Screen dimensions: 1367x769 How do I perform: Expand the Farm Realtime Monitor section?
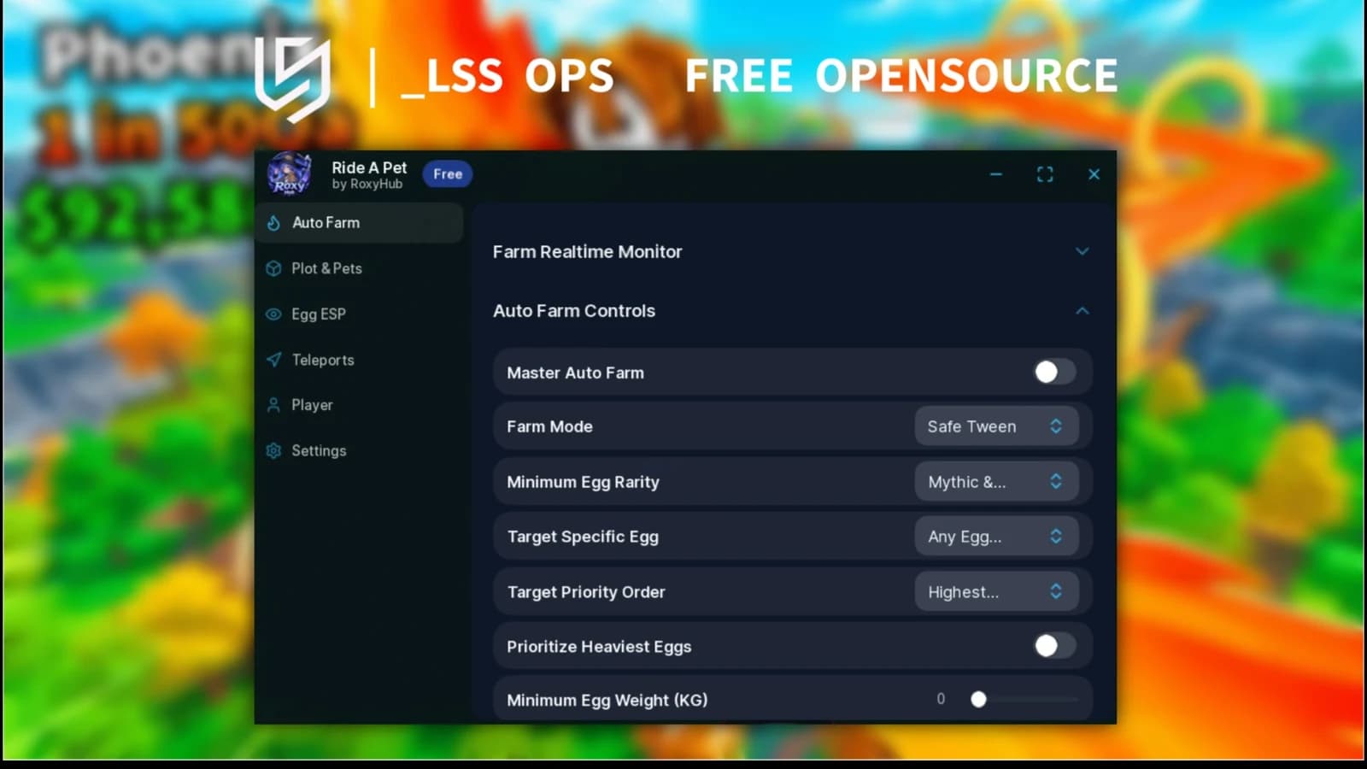pos(1082,251)
